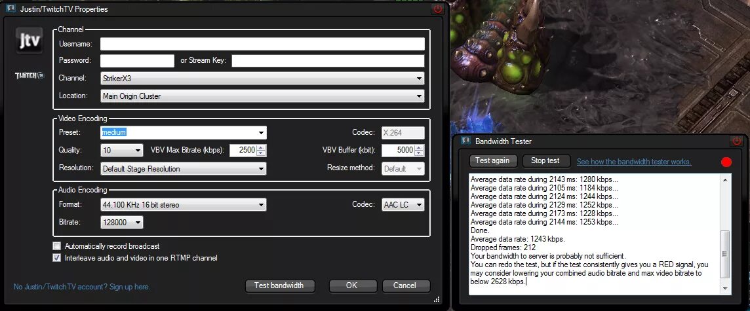
Task: Click the Password input field
Action: point(137,61)
